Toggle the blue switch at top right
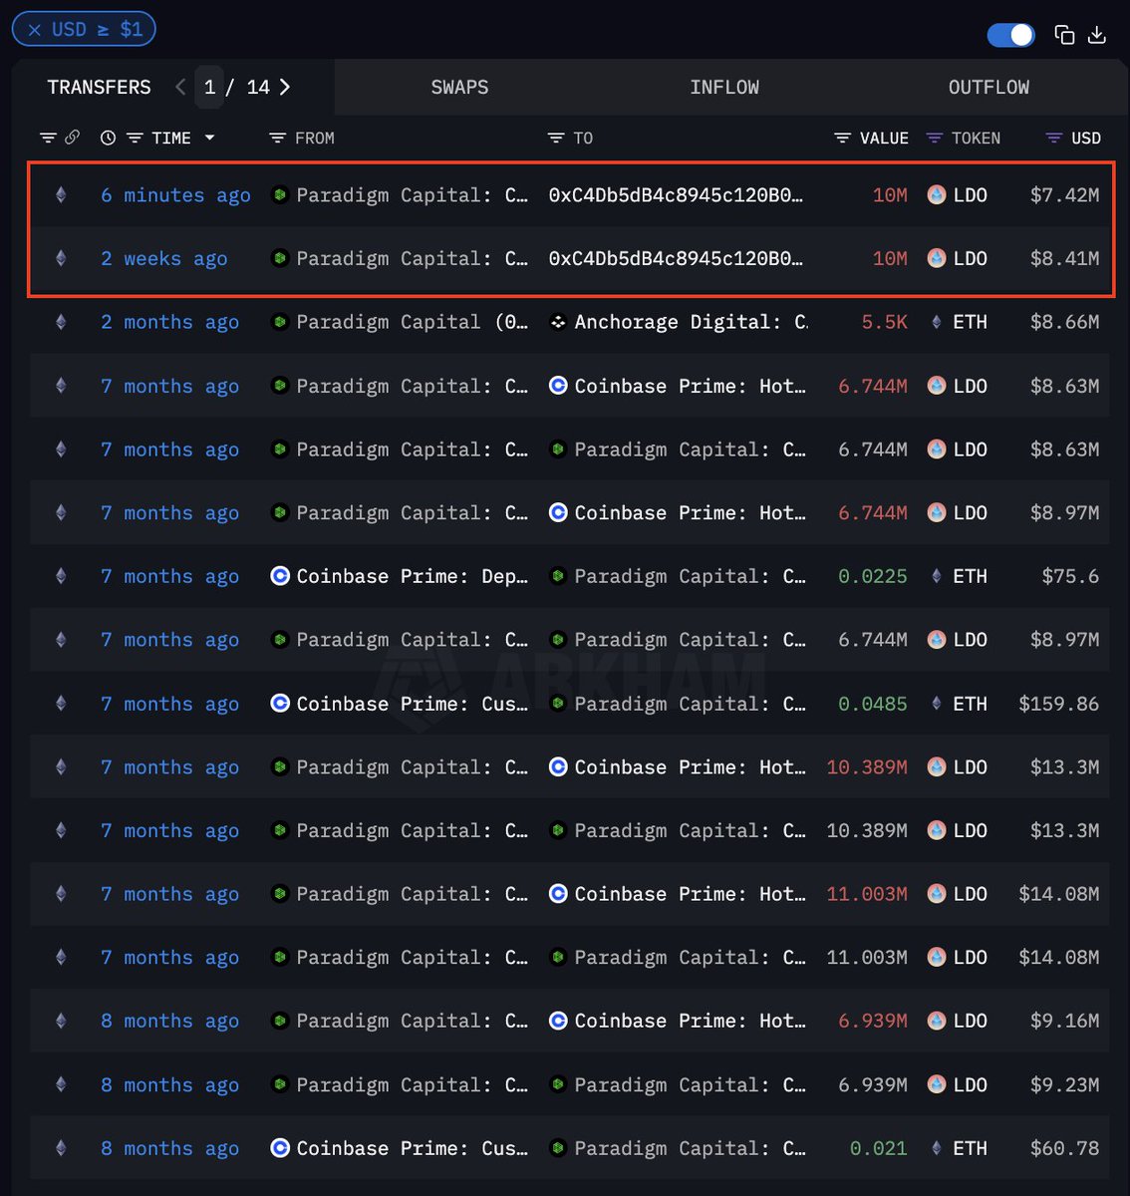Viewport: 1130px width, 1196px height. pyautogui.click(x=1010, y=35)
